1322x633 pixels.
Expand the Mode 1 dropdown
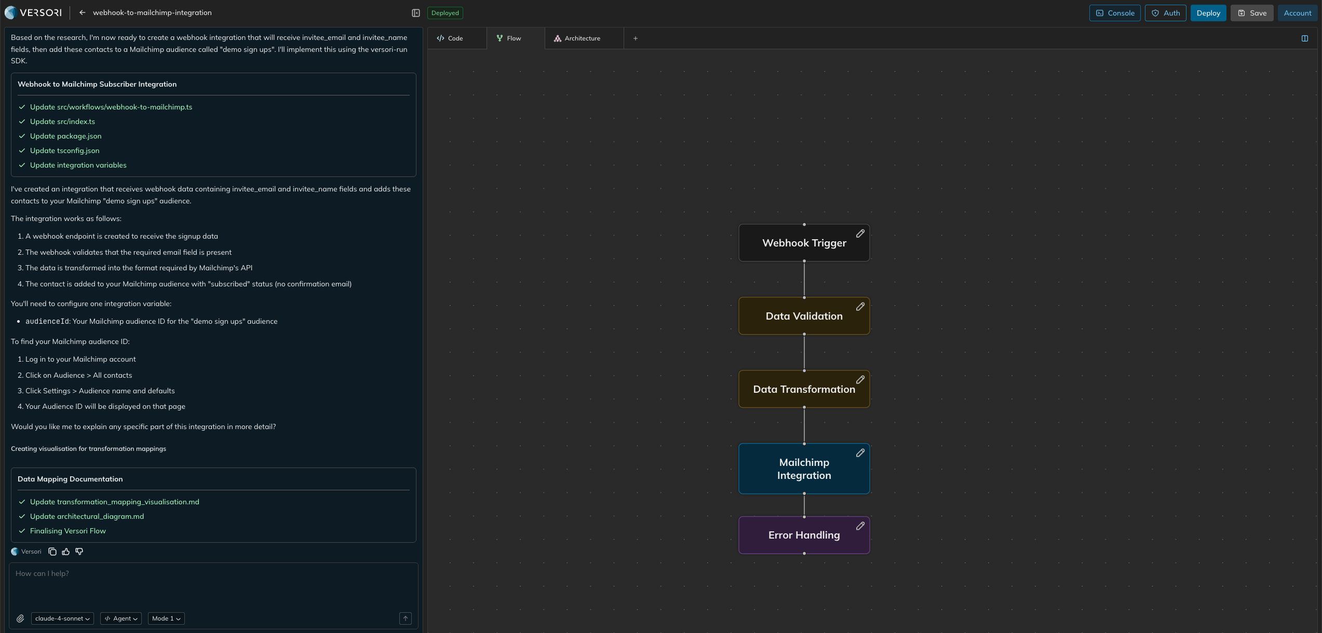coord(166,618)
